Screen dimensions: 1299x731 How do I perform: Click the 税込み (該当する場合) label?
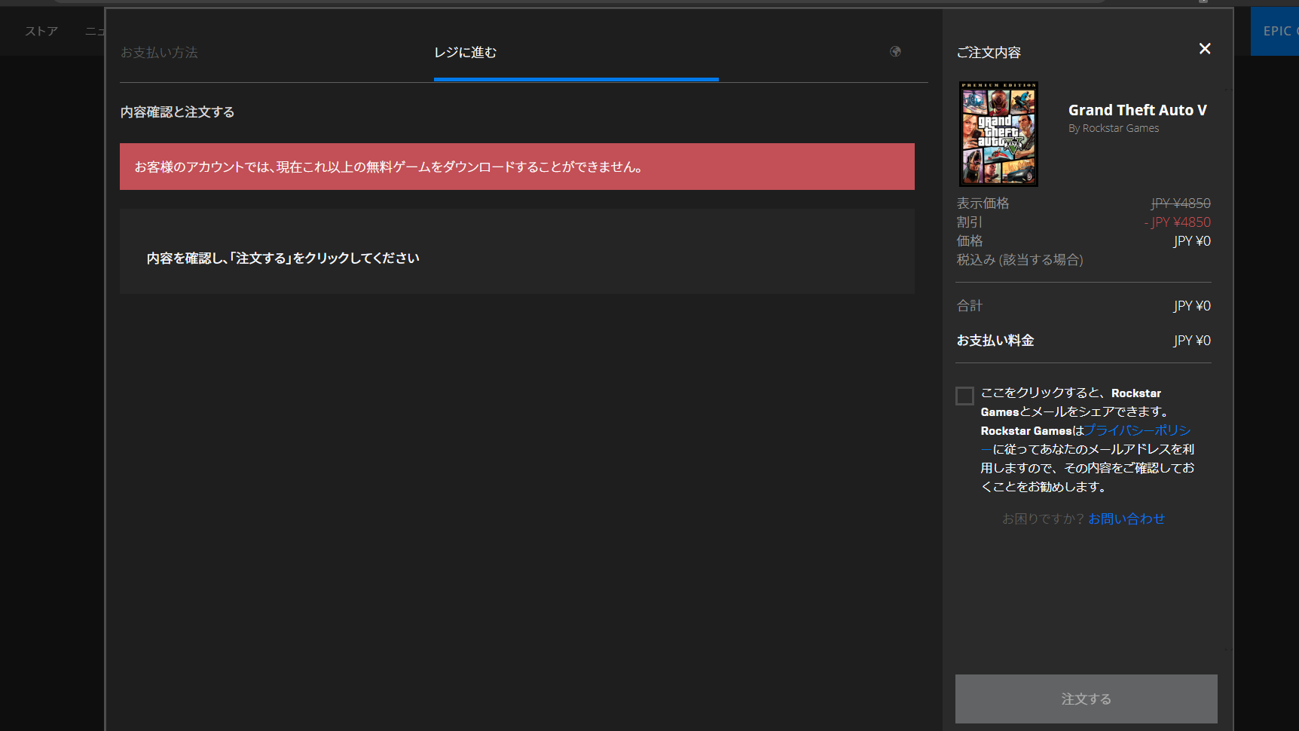coord(1019,260)
